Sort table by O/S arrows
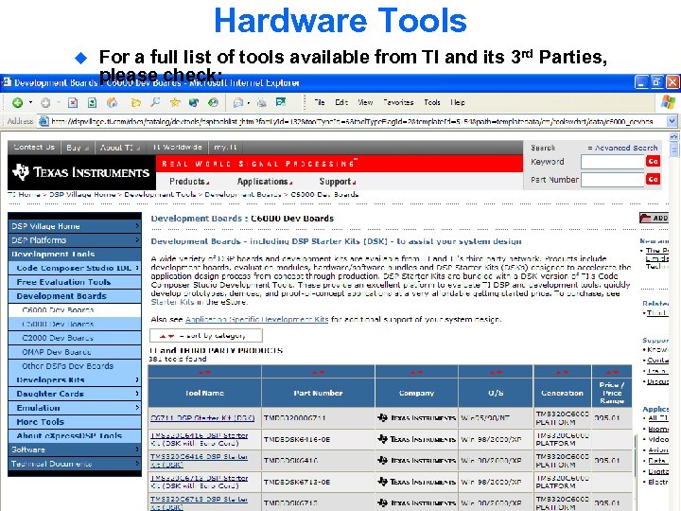Image resolution: width=681 pixels, height=511 pixels. click(x=496, y=373)
